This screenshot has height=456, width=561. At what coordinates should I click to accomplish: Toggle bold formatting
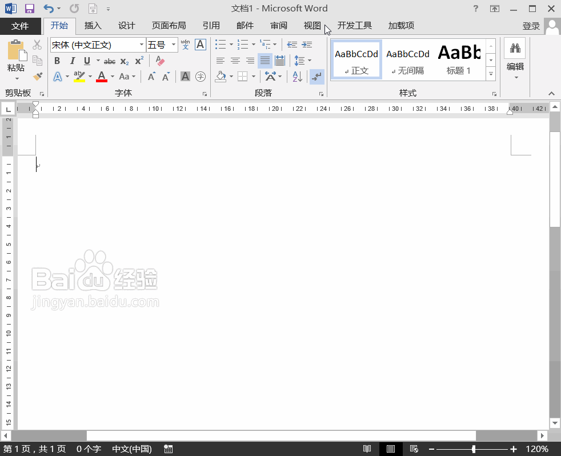pyautogui.click(x=57, y=61)
